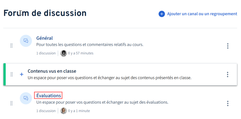Screen dimensions: 241x119
Task: Click the Évaluations row drag handle
Action: tap(12, 103)
